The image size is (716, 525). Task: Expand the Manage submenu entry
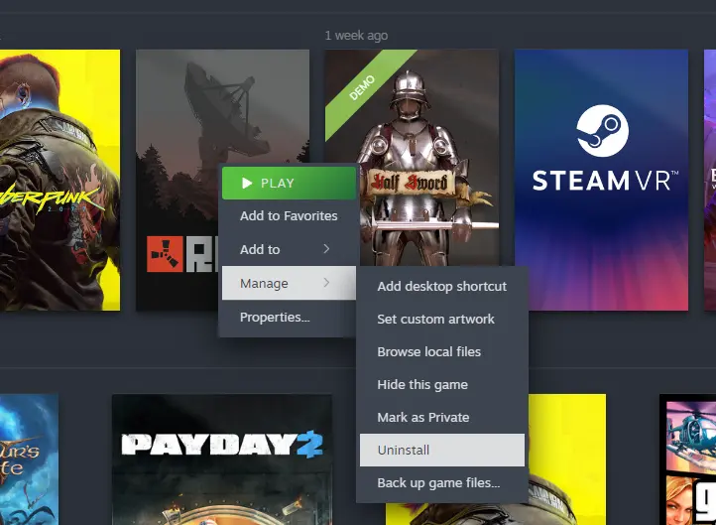tap(289, 284)
